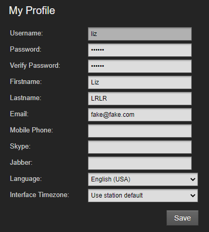Click the Username field containing liz

click(x=140, y=34)
